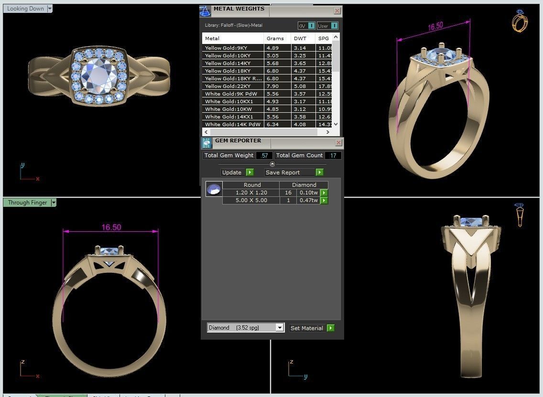Close the Gem Reporter panel

(x=338, y=142)
